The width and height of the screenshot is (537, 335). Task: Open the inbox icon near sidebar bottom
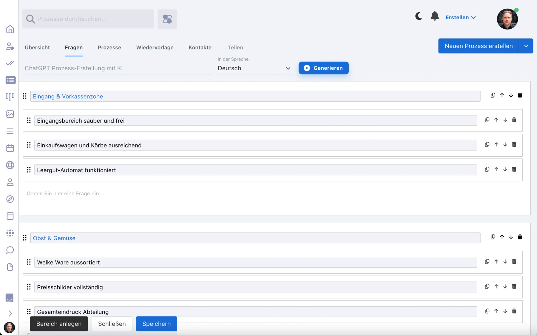tap(10, 298)
